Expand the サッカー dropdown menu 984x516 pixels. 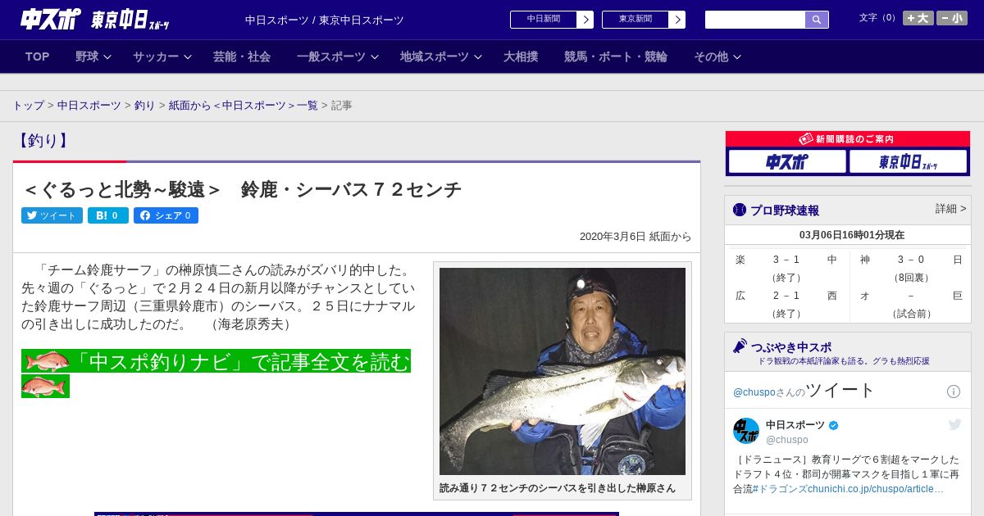click(x=162, y=57)
